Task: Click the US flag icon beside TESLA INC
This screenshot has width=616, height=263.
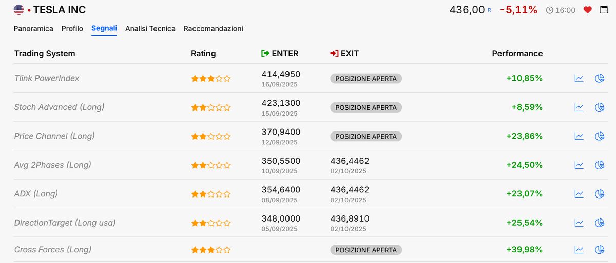Action: pyautogui.click(x=19, y=10)
